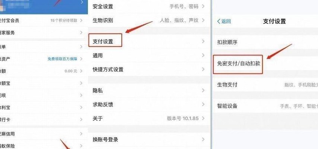Open 余额宝 row chevron

[81, 83]
